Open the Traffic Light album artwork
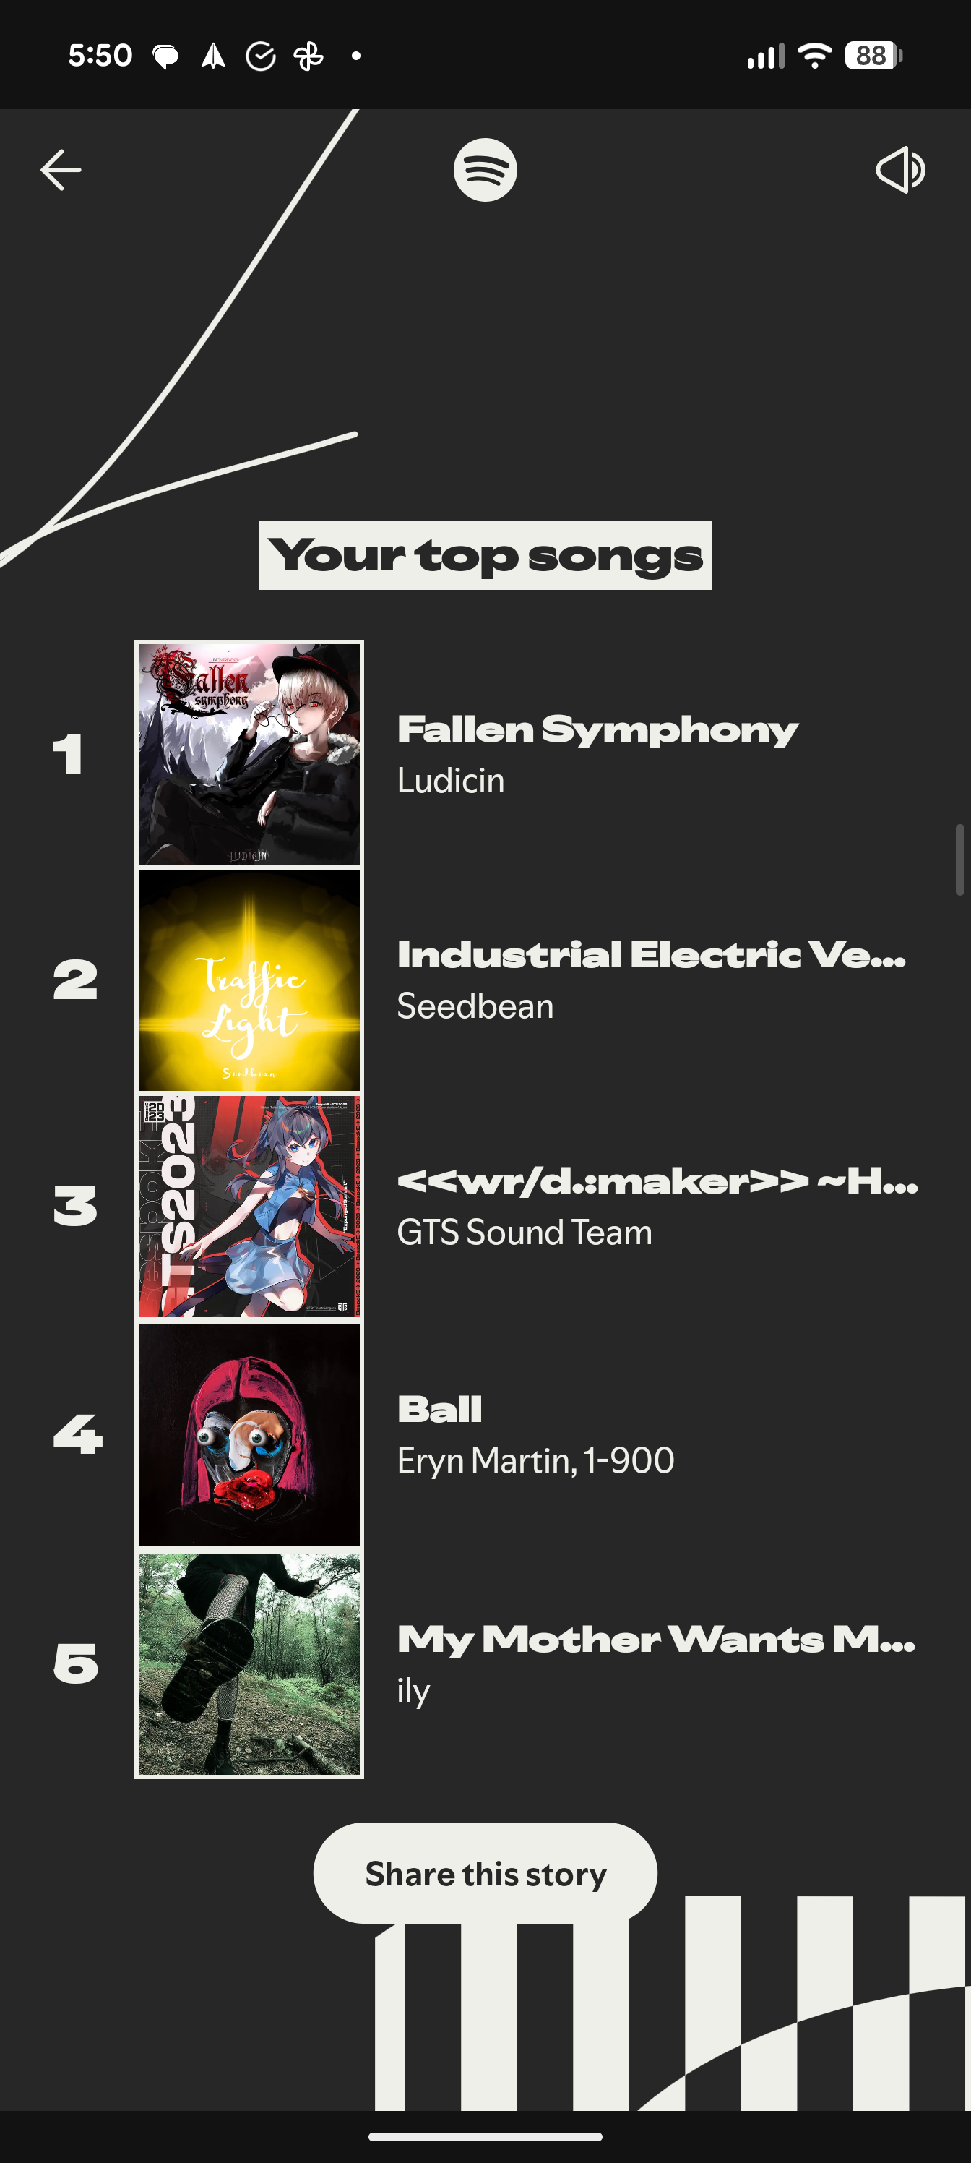This screenshot has width=971, height=2163. pos(249,980)
